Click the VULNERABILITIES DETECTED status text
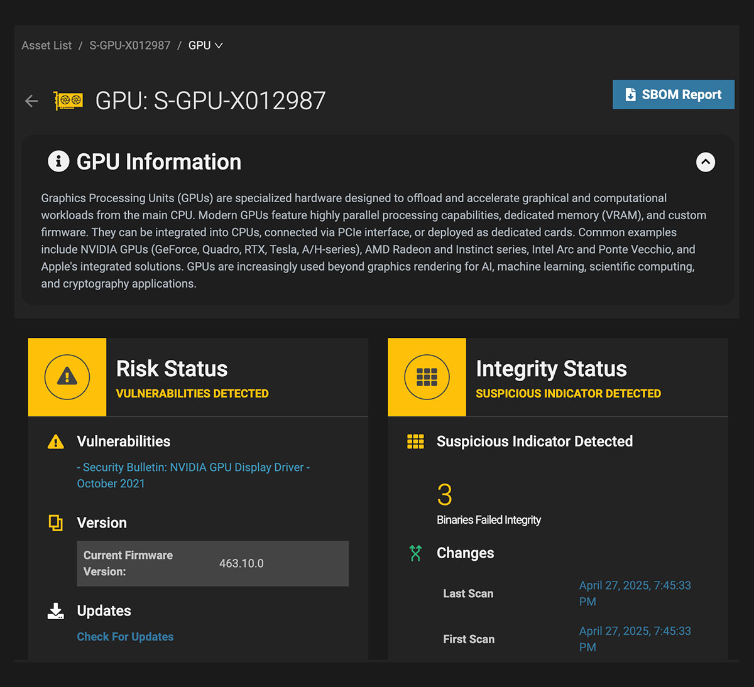Image resolution: width=754 pixels, height=687 pixels. coord(192,394)
